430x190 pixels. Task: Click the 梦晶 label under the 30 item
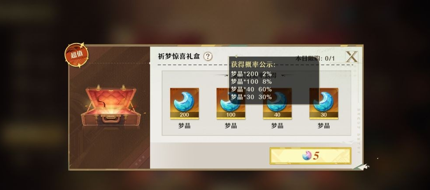click(324, 126)
